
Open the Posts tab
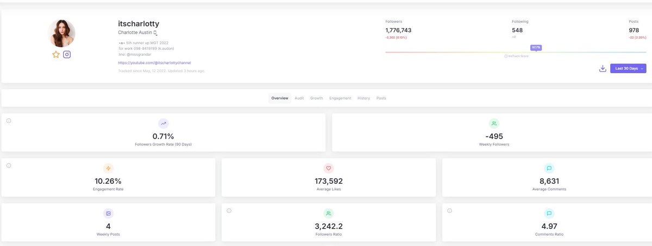coord(381,98)
